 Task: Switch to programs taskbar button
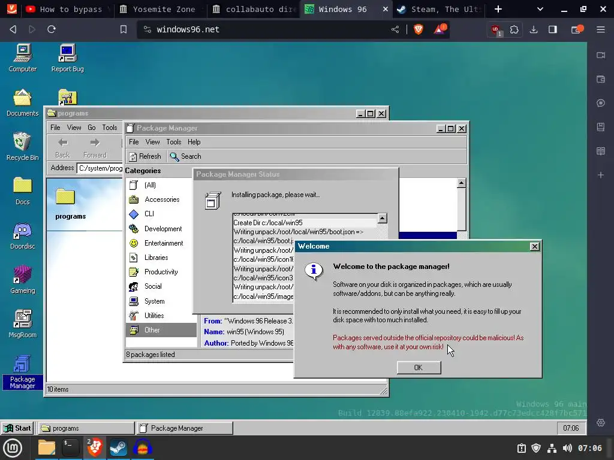[x=86, y=428]
